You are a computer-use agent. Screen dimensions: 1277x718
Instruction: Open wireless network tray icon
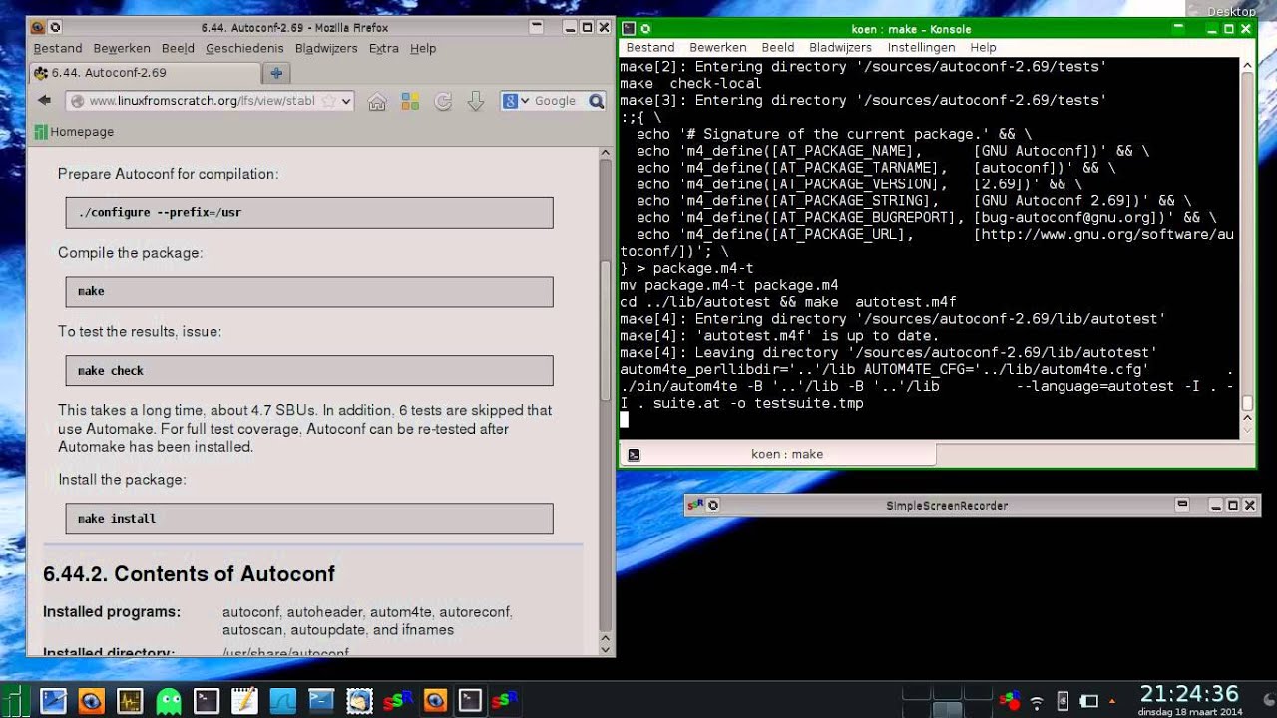click(1037, 702)
